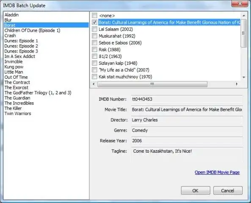Check the Muskurahat (1992) checkbox

pos(94,36)
